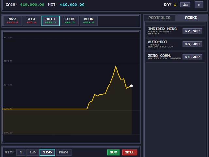Select the NVX stock ticker

pos(12,21)
